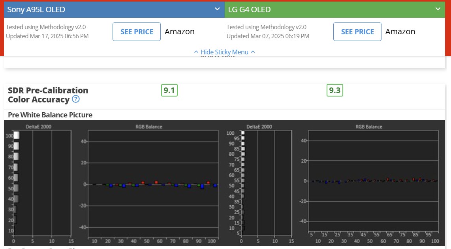The width and height of the screenshot is (451, 249).
Task: Click the LG G4 OLED header title
Action: (249, 9)
